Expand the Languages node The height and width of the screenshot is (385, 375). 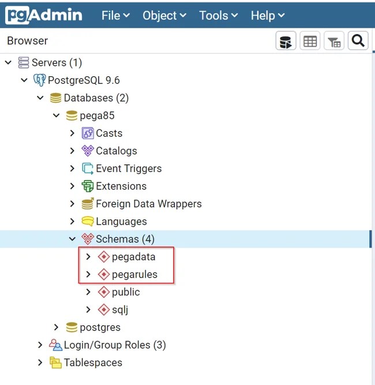coord(72,222)
